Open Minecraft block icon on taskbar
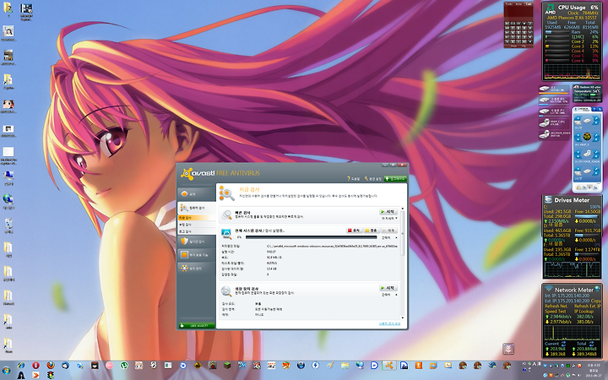 pyautogui.click(x=227, y=366)
